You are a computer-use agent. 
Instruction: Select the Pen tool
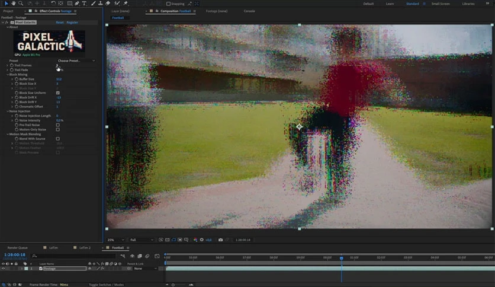pyautogui.click(x=77, y=4)
